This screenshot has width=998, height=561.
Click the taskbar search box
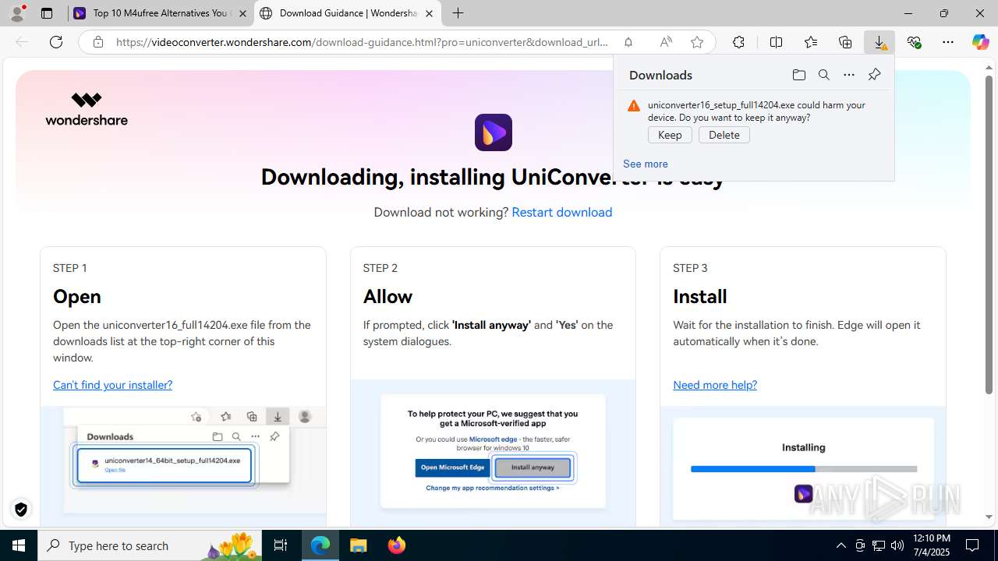click(150, 545)
